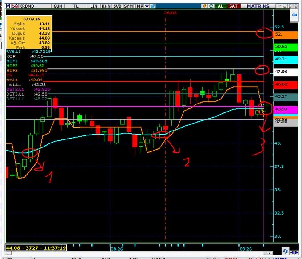Click the 09.26 time axis label
Viewport: 302px width, 259px height.
(x=246, y=249)
